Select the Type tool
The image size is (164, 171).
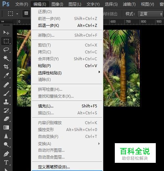tap(6, 162)
